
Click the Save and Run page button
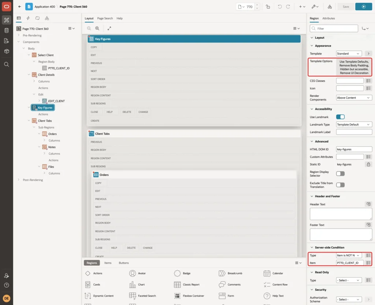tap(364, 7)
